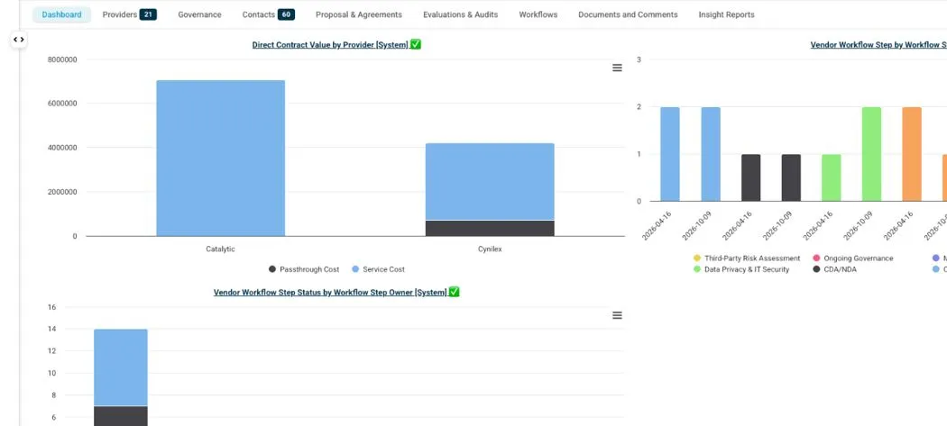
Task: Switch to the Providers tab
Action: [129, 14]
